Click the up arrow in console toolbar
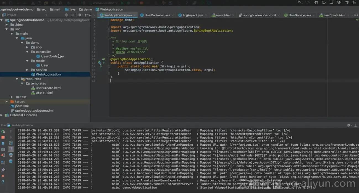This screenshot has height=193, width=359. coord(11,132)
